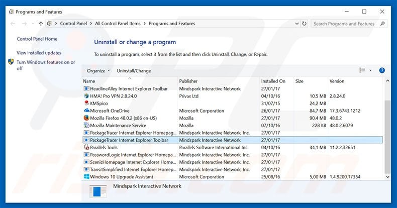Click the search magnifier icon
This screenshot has width=397, height=208.
coord(382,24)
